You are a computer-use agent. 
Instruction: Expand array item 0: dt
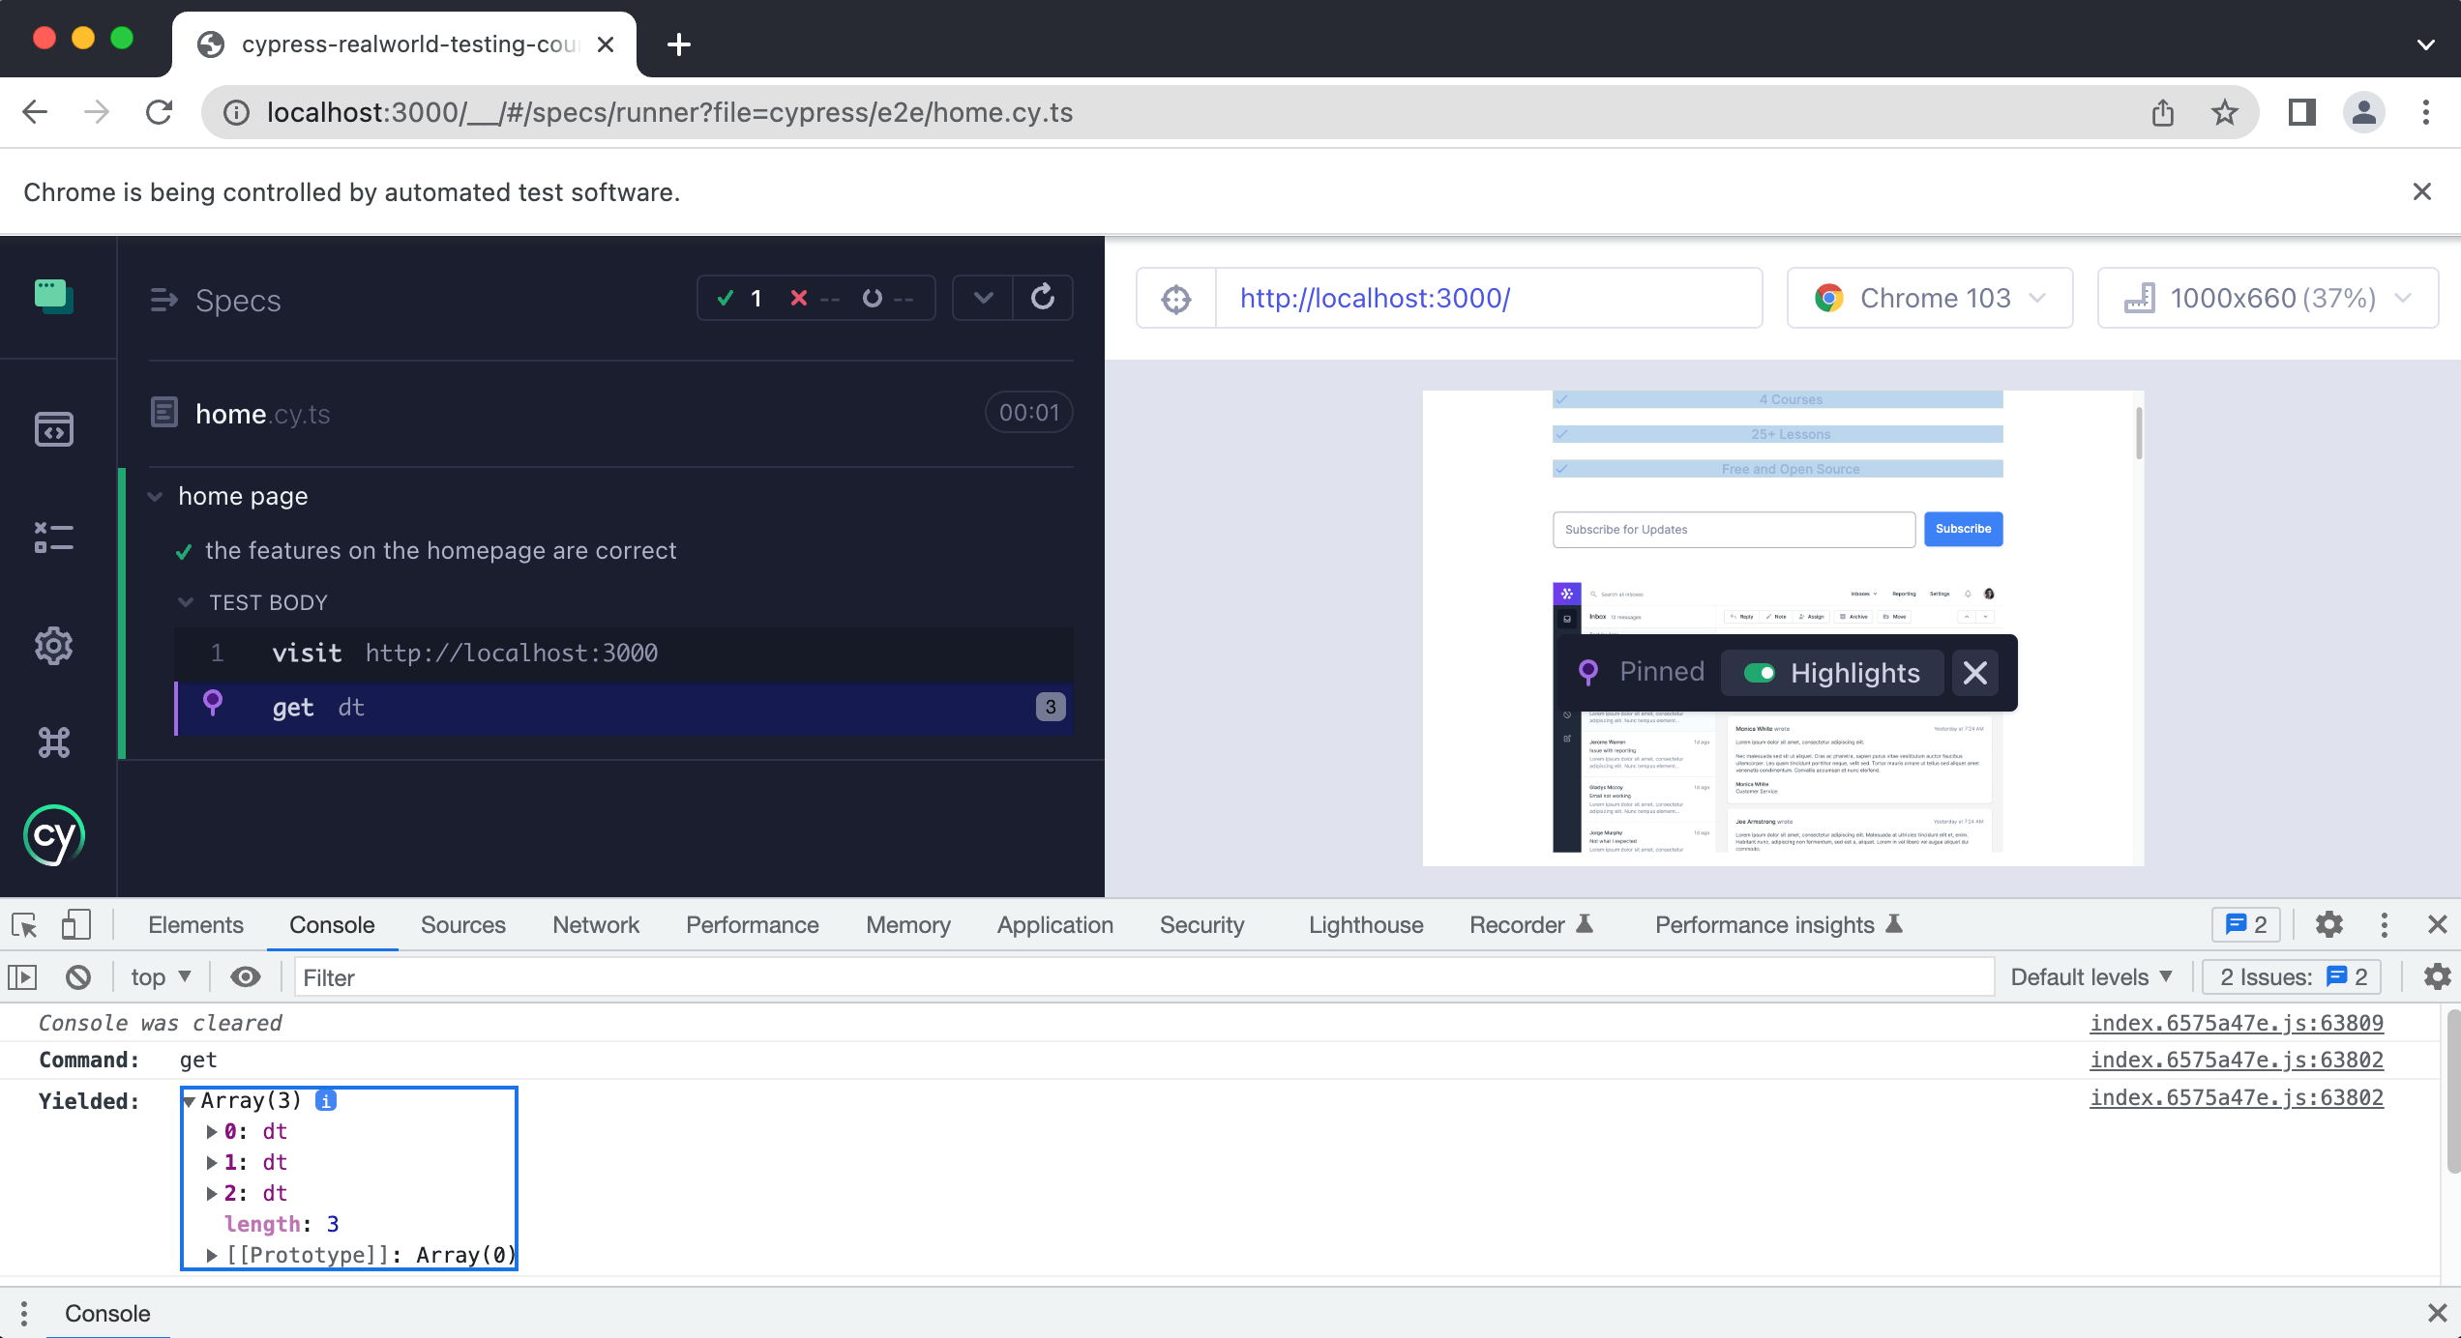[212, 1131]
